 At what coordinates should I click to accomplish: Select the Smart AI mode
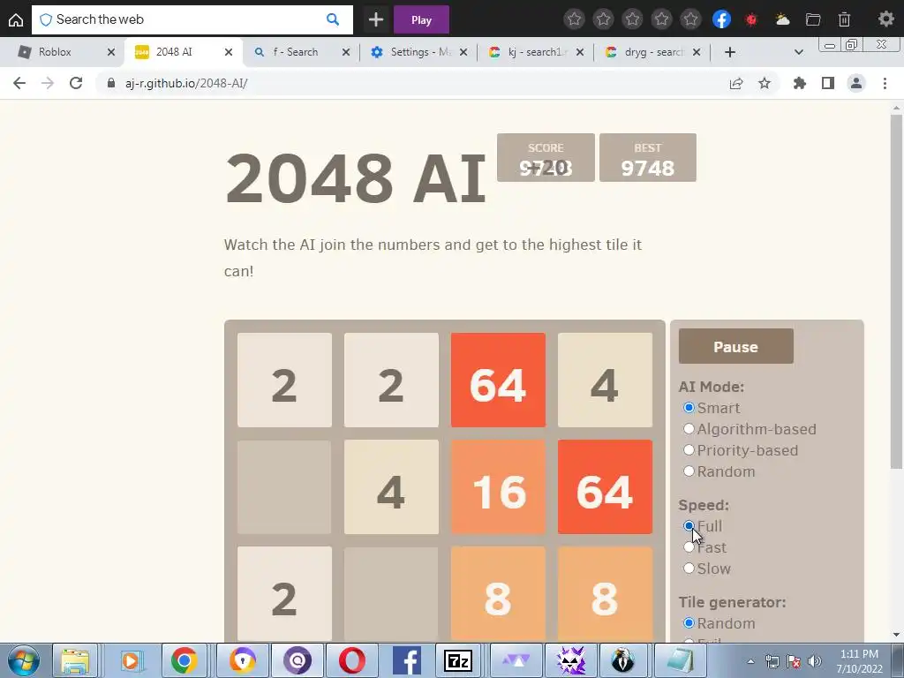click(x=689, y=408)
